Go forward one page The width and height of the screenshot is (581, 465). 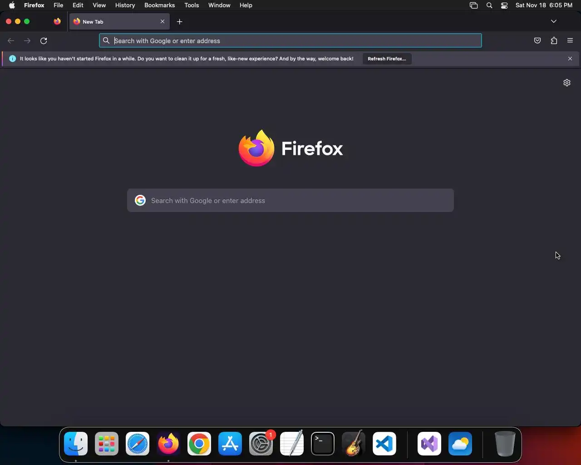[x=27, y=41]
